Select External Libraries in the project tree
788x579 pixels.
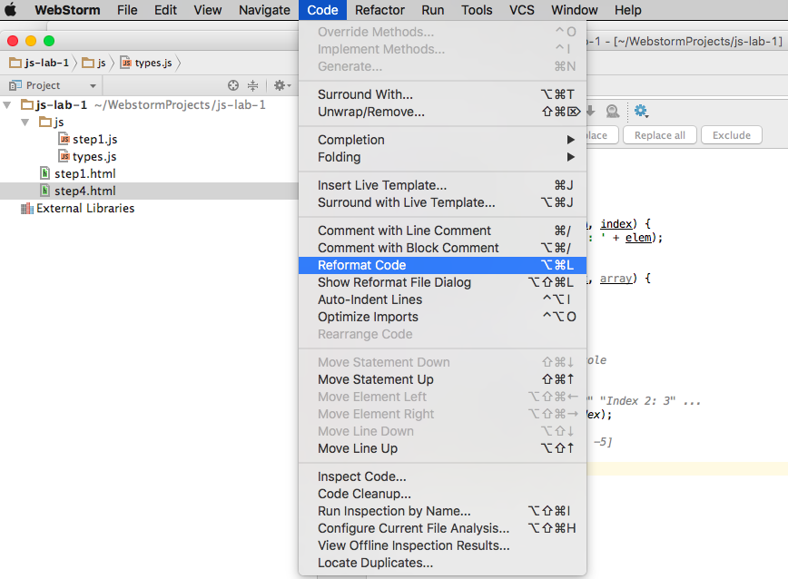point(82,208)
